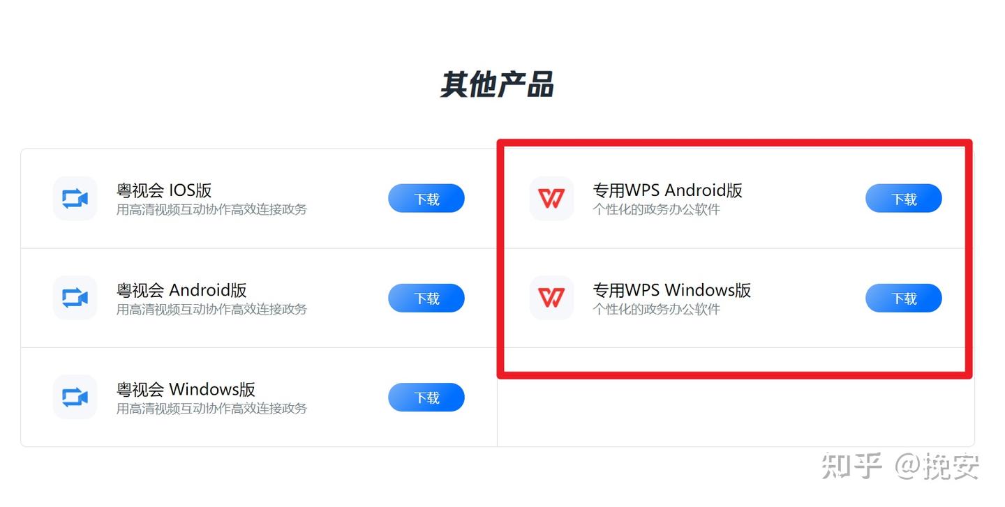The width and height of the screenshot is (1005, 507).
Task: Download 粤视会 Windows版 with the 下载 button
Action: click(x=426, y=398)
